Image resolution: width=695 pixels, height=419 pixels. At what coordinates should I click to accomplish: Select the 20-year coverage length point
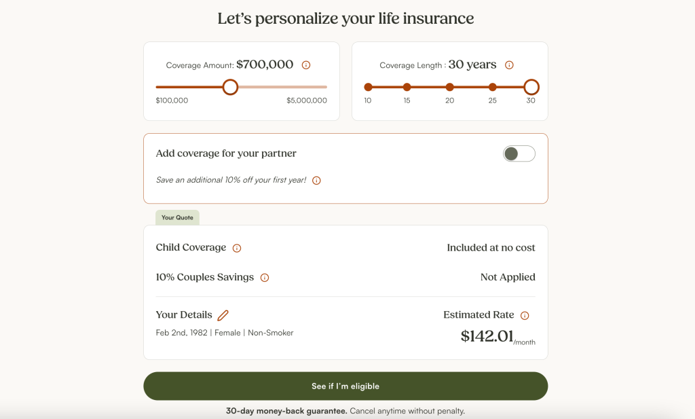(449, 87)
